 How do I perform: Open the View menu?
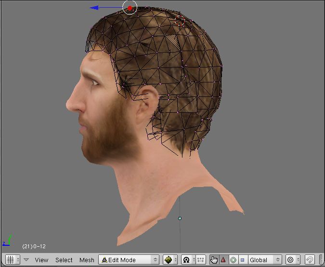(41, 260)
